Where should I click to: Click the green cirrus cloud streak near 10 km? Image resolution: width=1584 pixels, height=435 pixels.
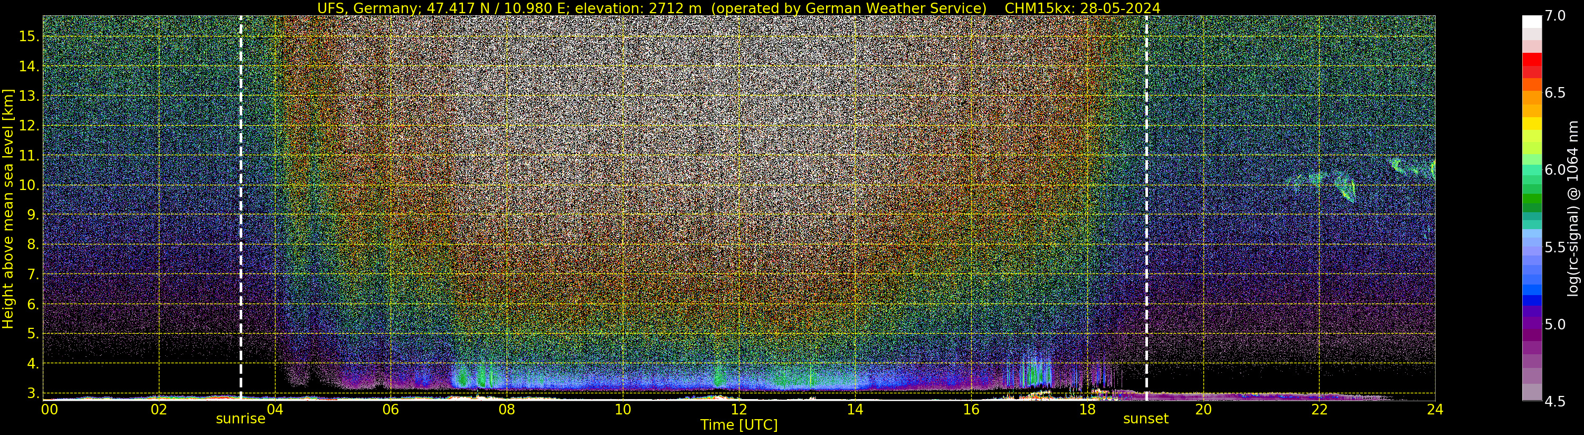[x=1346, y=187]
